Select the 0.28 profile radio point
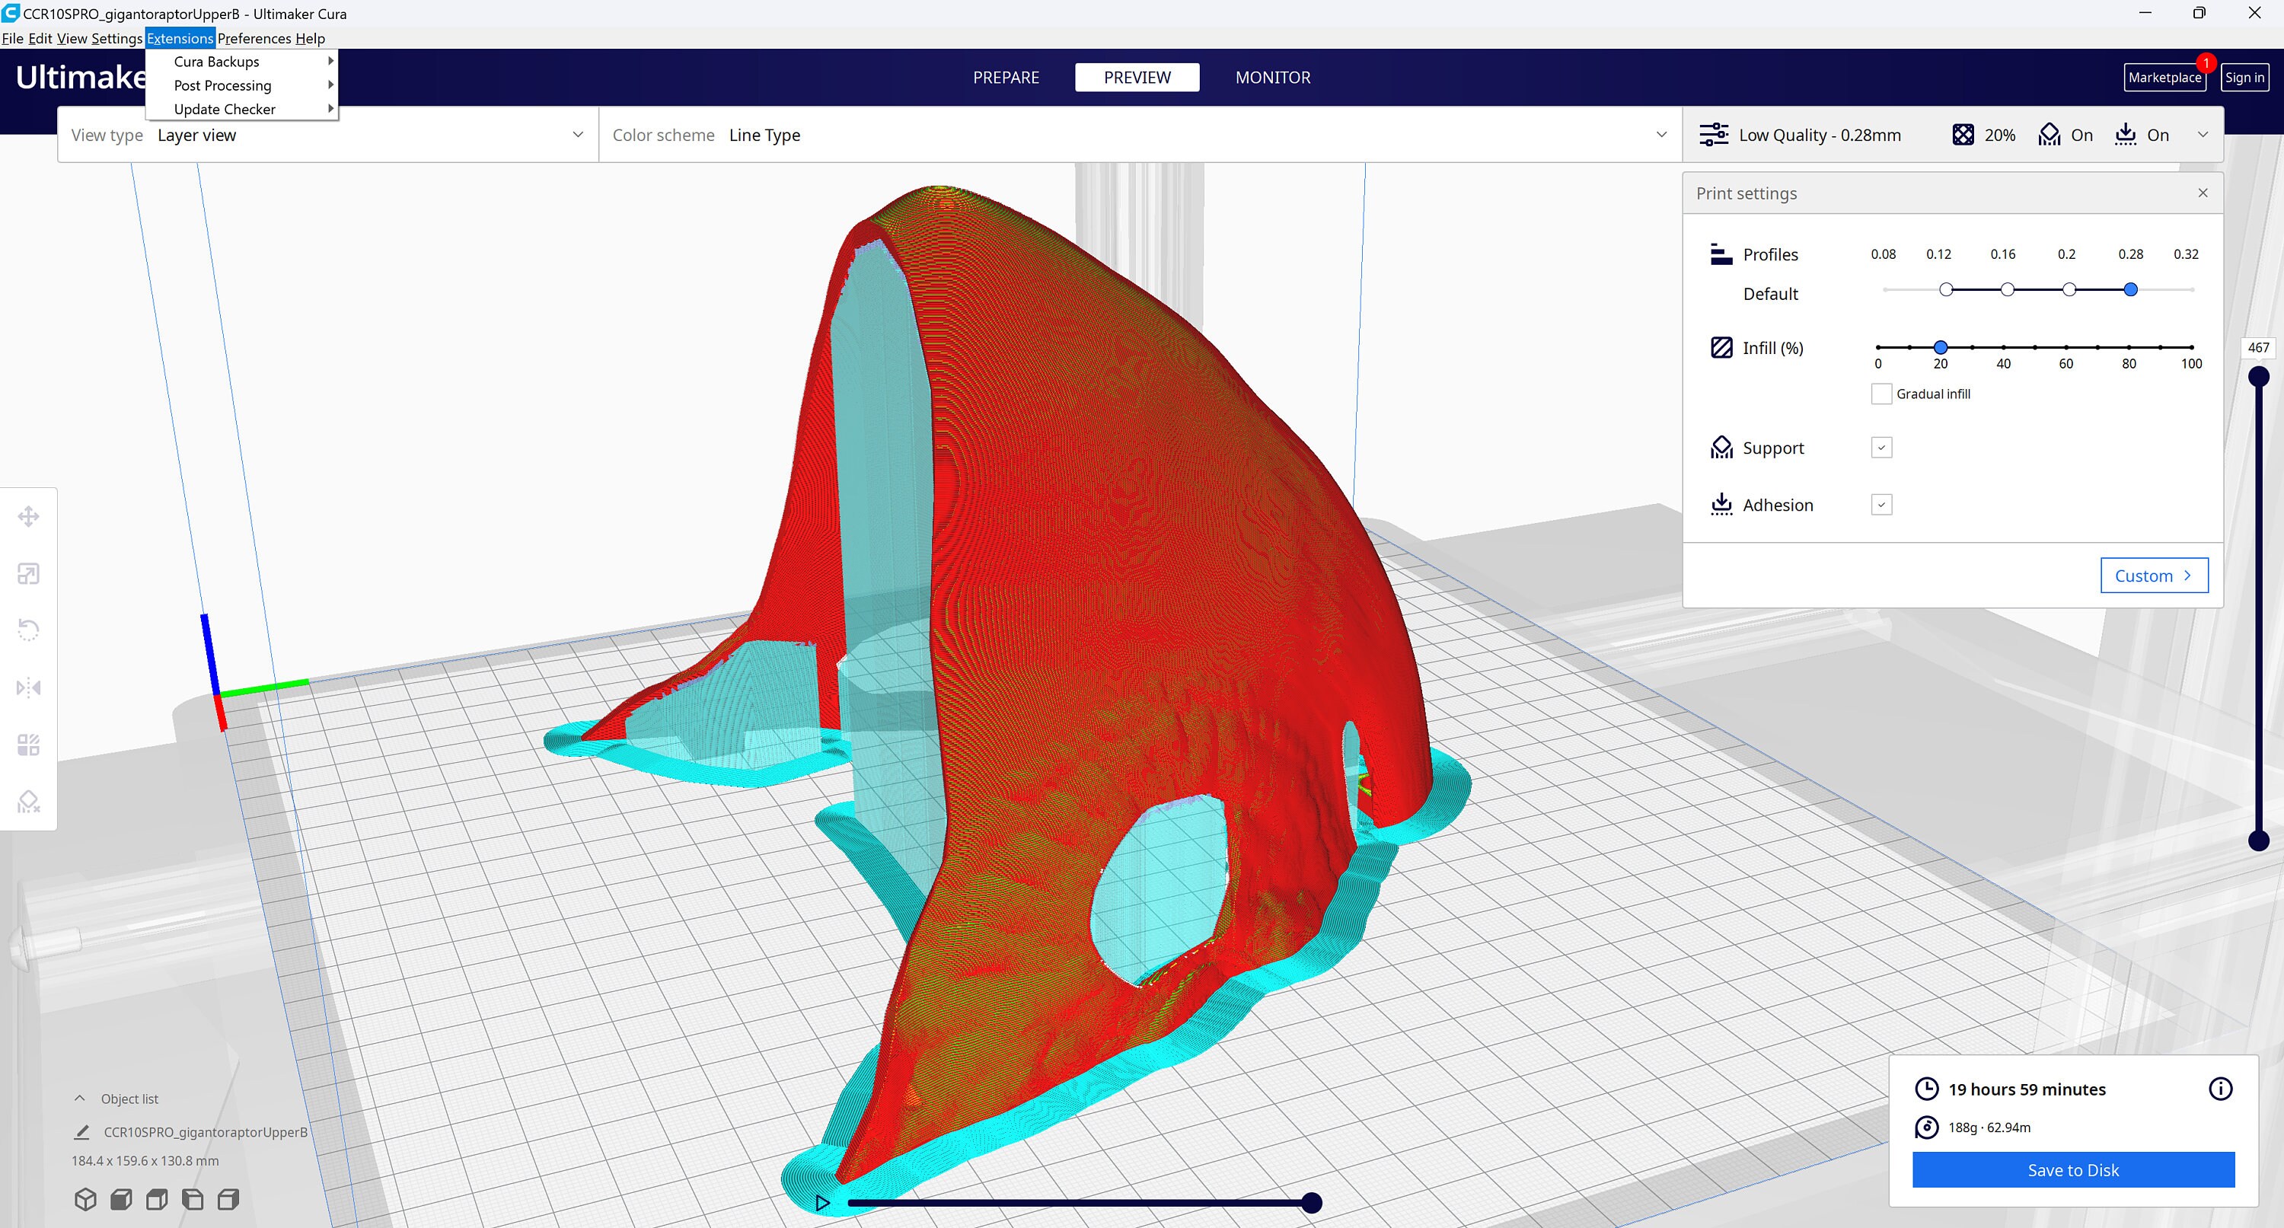This screenshot has height=1228, width=2284. [x=2131, y=290]
